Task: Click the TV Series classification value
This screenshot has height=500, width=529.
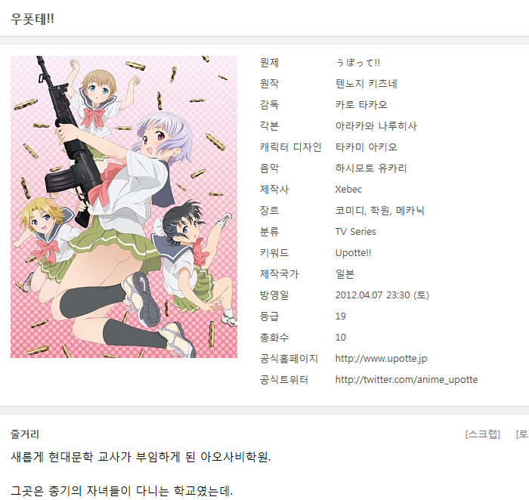Action: (x=355, y=232)
